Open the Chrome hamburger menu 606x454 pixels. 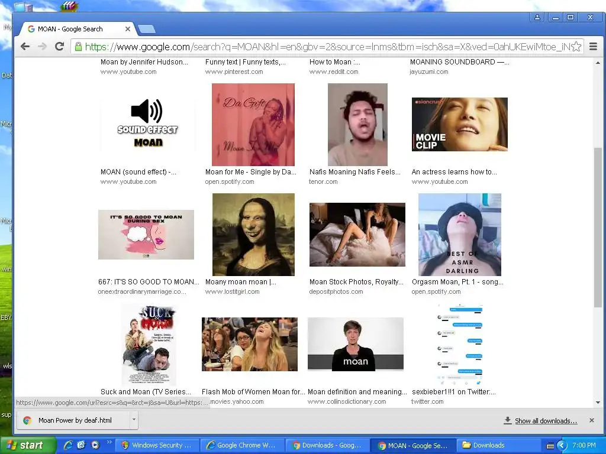coord(593,47)
